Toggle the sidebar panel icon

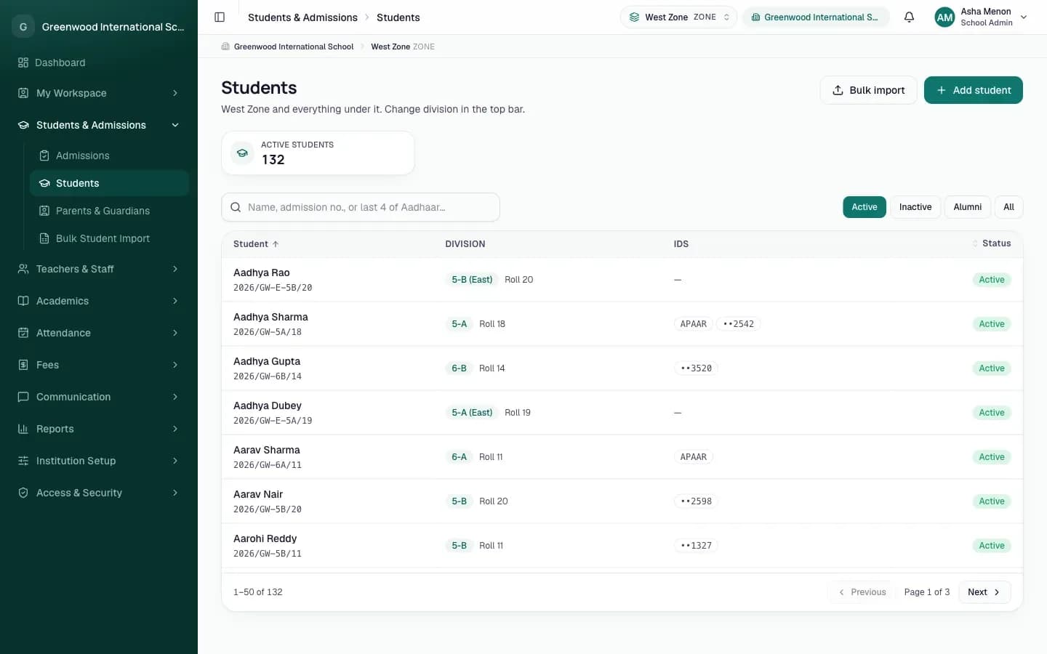click(220, 17)
